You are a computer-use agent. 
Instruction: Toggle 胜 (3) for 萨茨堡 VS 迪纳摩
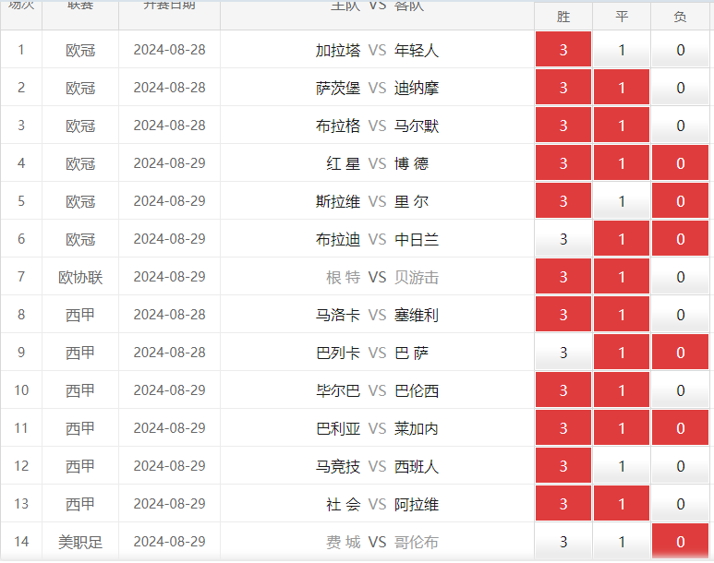[x=563, y=87]
